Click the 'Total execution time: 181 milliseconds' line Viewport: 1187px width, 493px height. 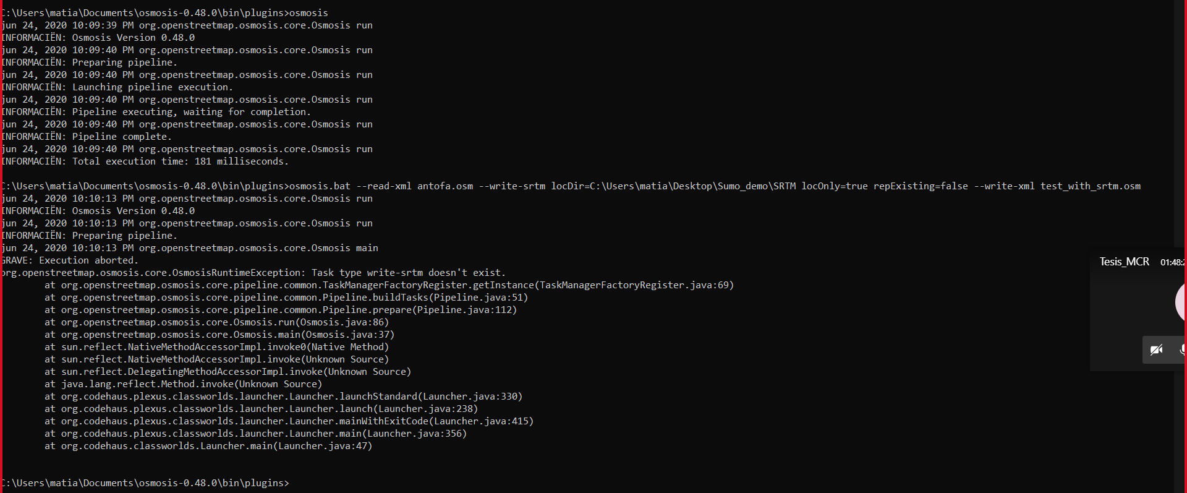pyautogui.click(x=180, y=161)
